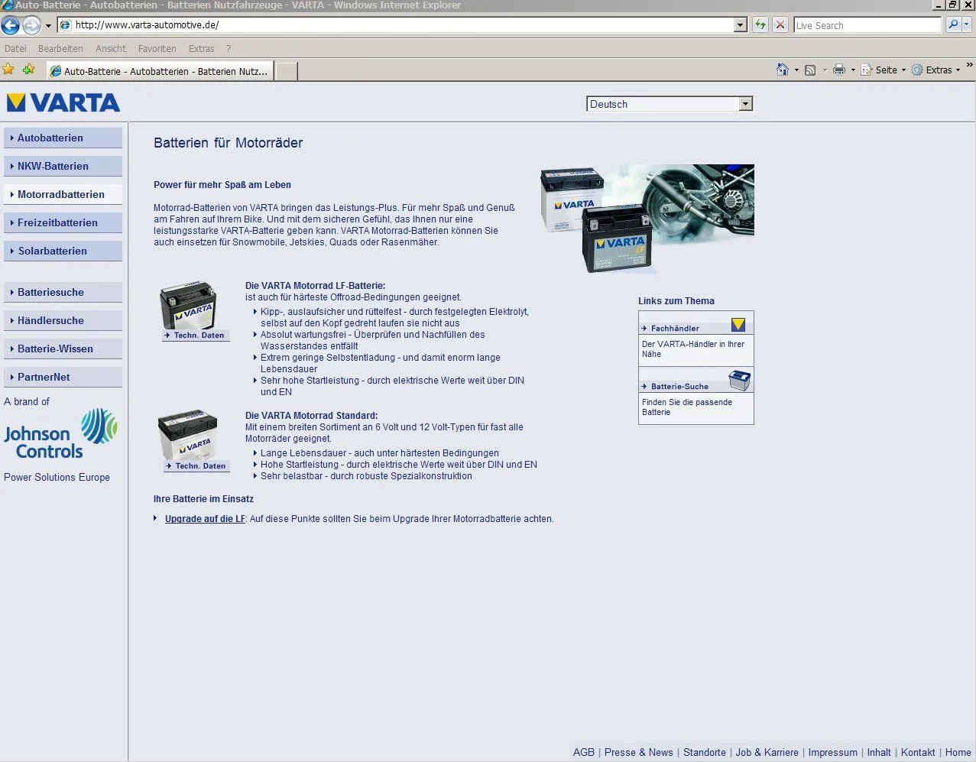The height and width of the screenshot is (762, 976).
Task: Open the Batterie-Suche box link
Action: (679, 386)
